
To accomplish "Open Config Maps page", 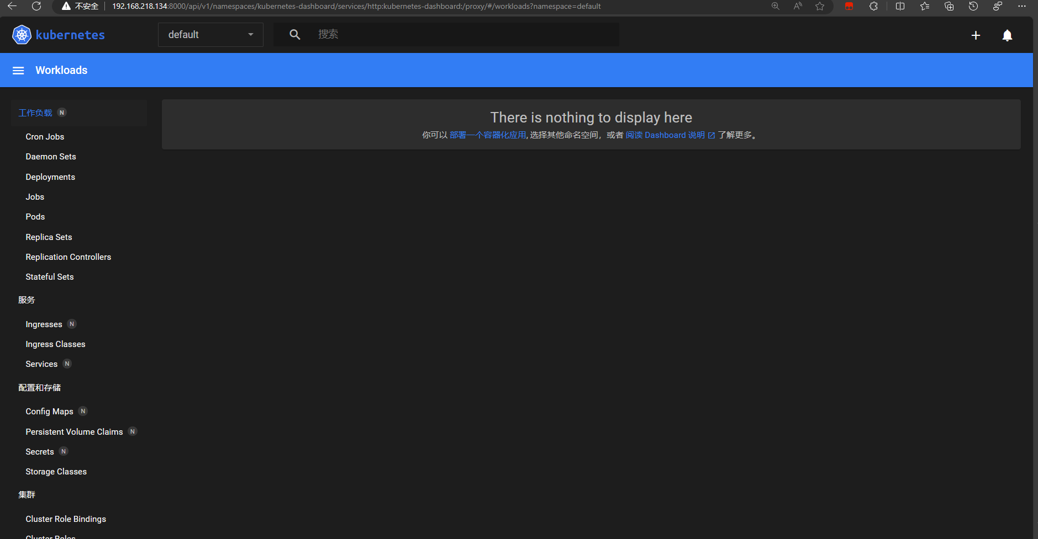I will point(49,412).
